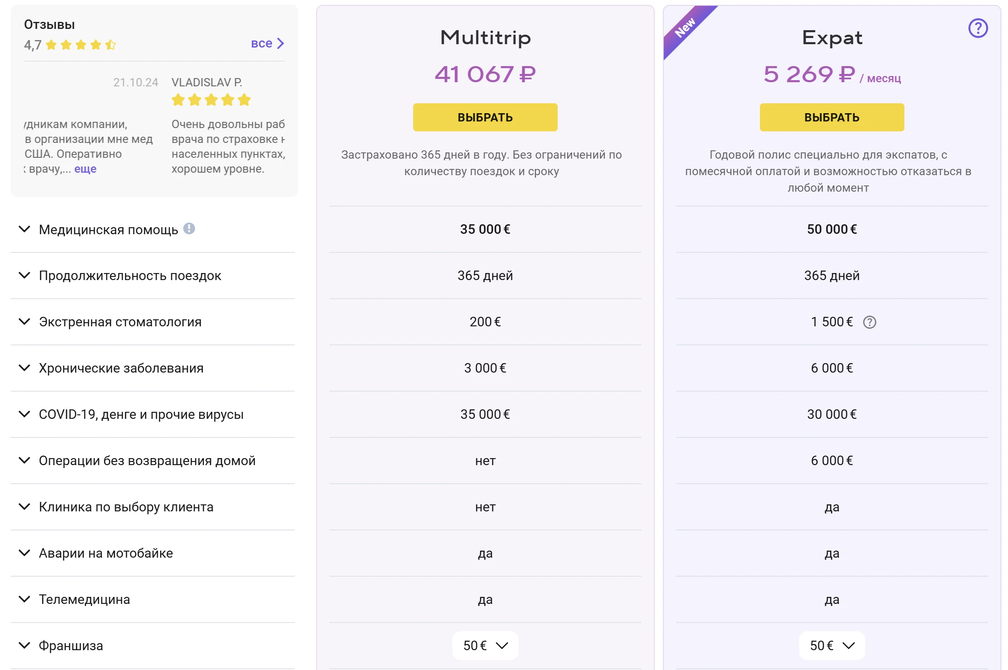Expand the Телемедицина row
This screenshot has width=1008, height=670.
click(x=25, y=599)
